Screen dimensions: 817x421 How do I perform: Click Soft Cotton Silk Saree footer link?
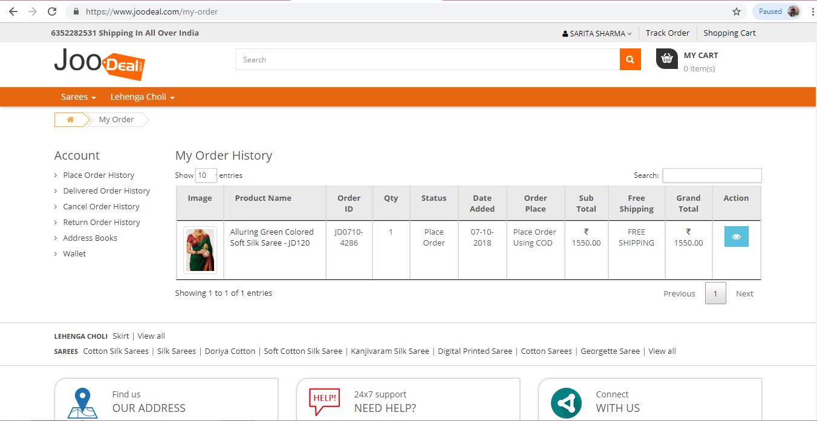[x=303, y=351]
